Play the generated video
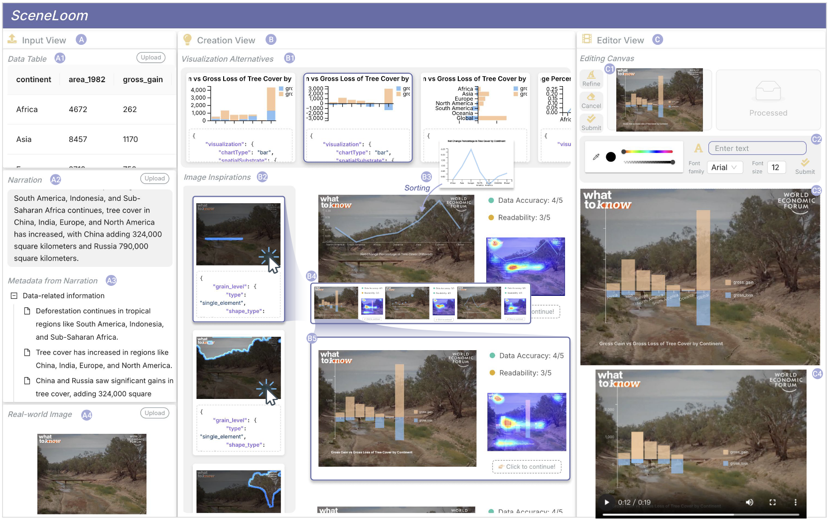The image size is (829, 521). click(x=606, y=502)
